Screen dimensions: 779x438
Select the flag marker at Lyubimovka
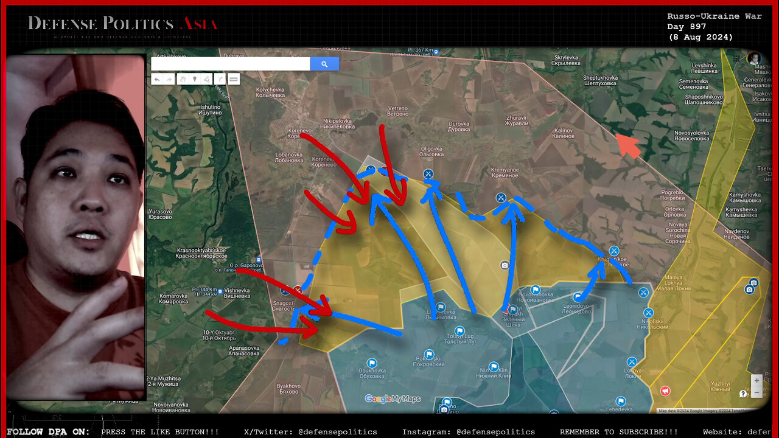coord(441,307)
